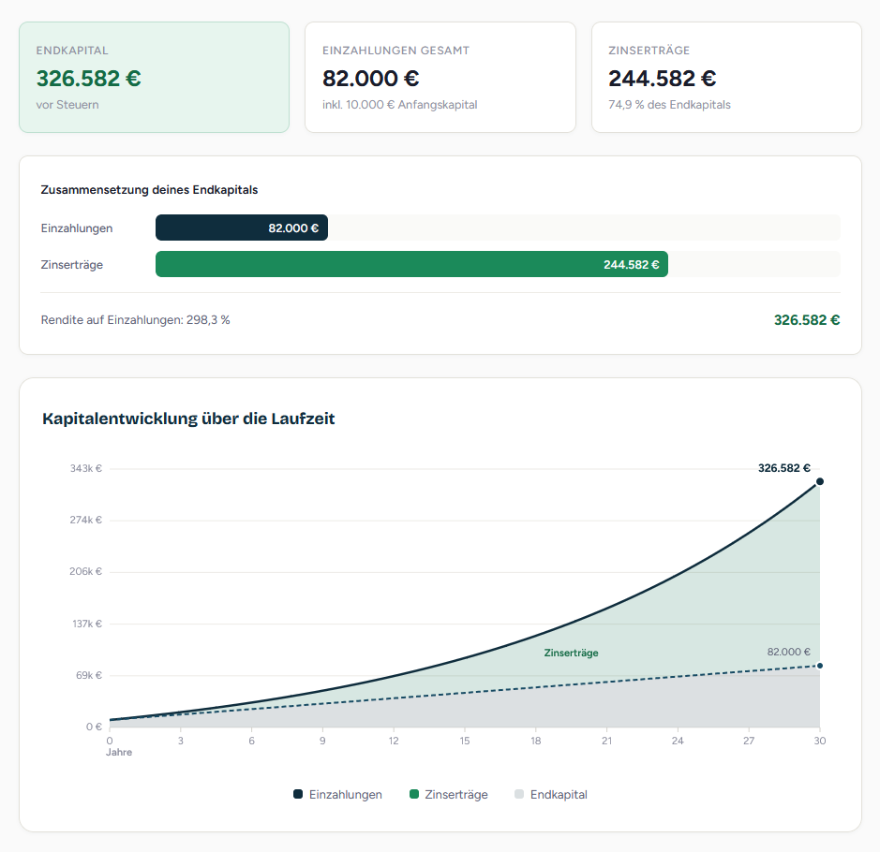This screenshot has width=880, height=852.
Task: Click the Einzahlungen legend color dot
Action: coord(298,795)
